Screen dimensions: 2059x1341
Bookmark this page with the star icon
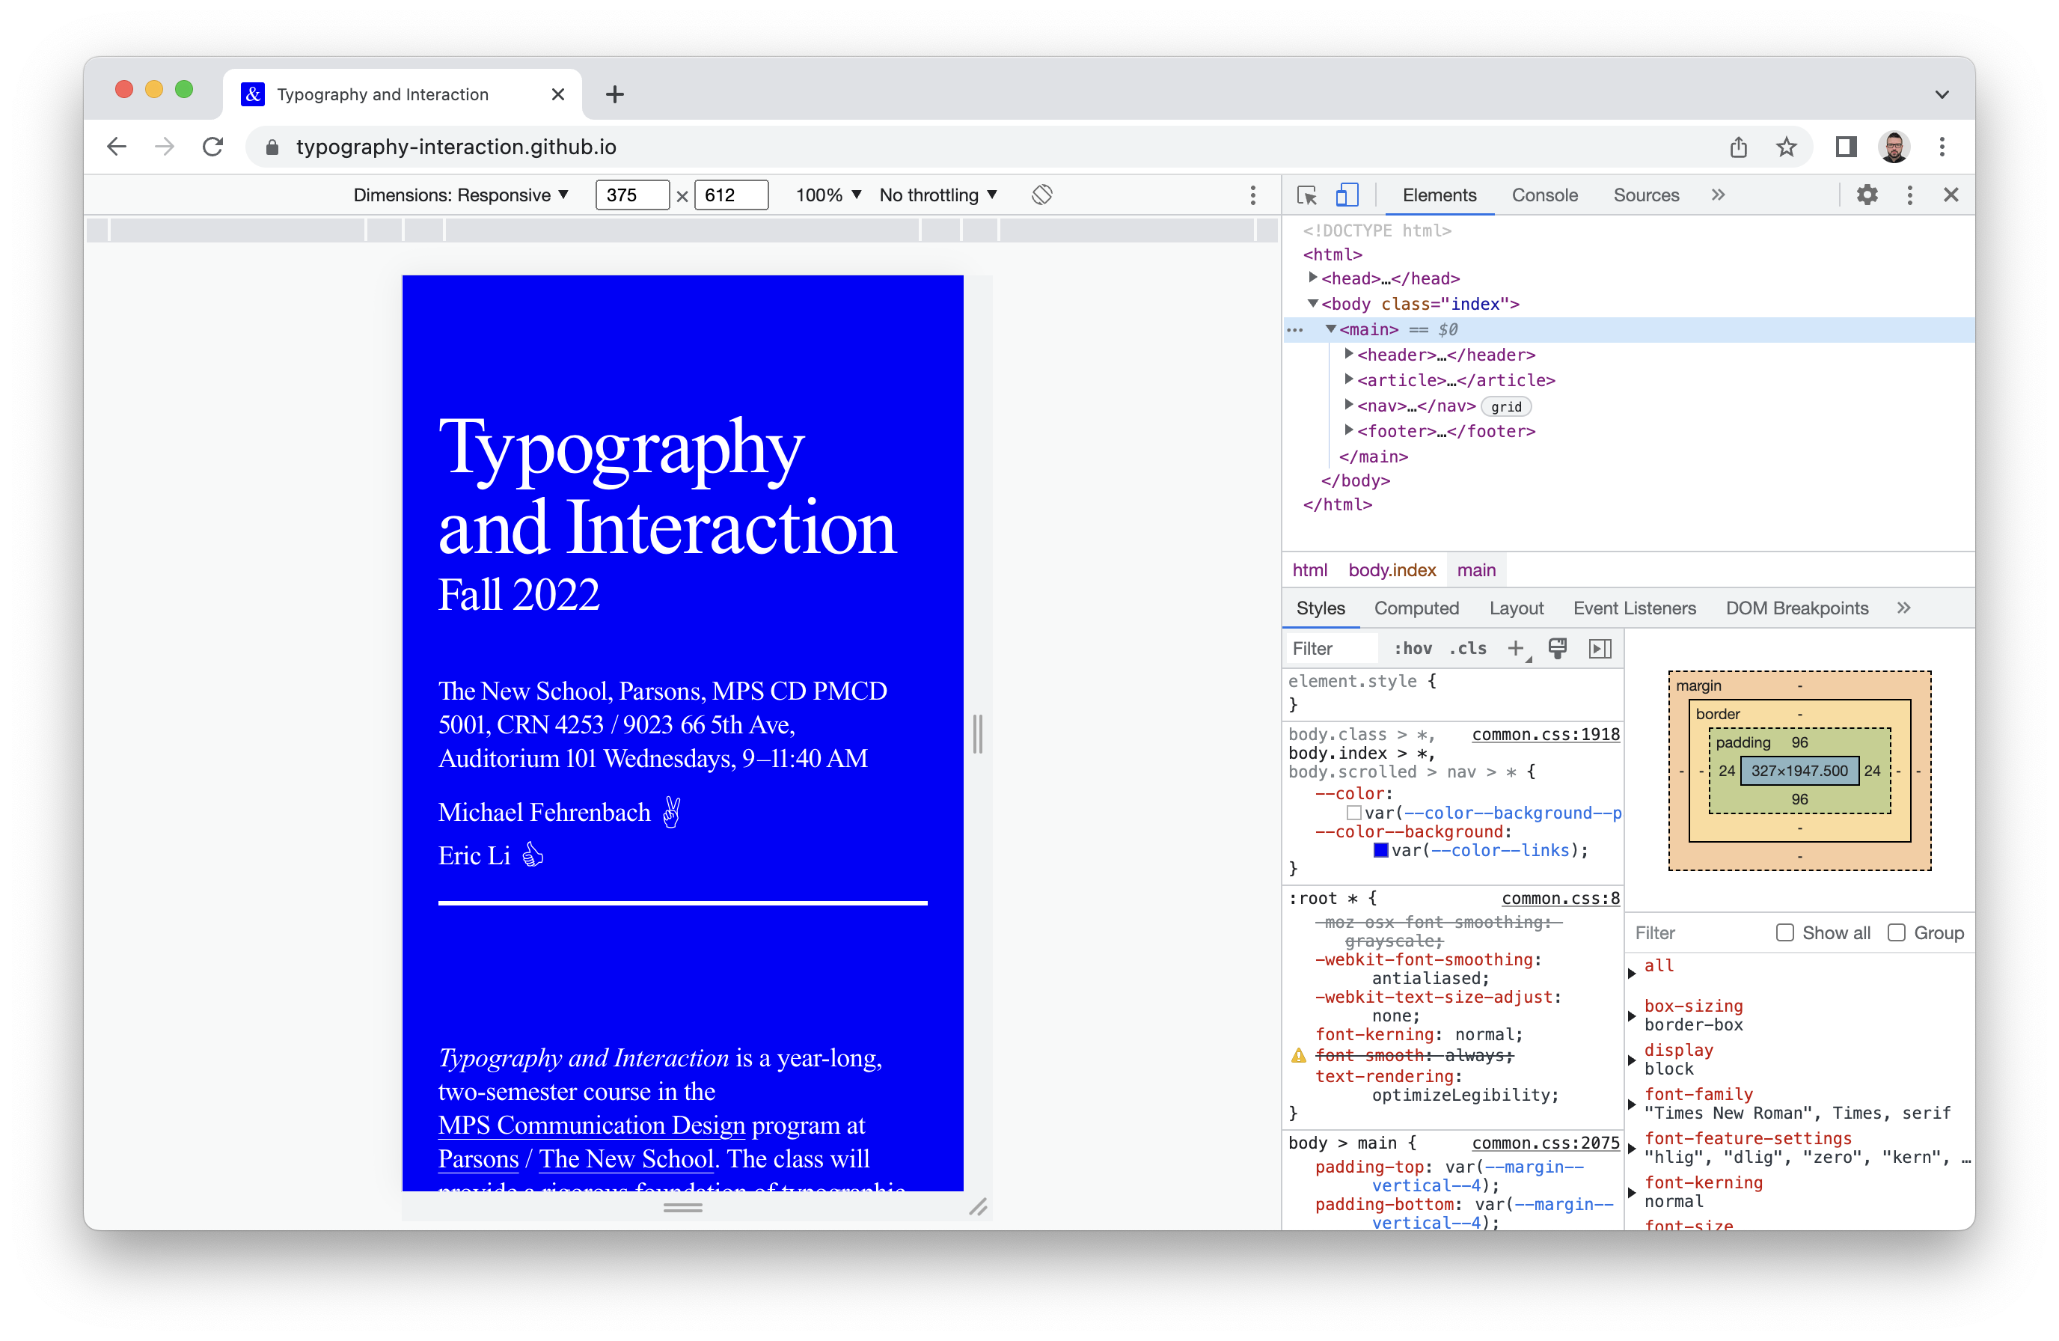click(x=1786, y=147)
